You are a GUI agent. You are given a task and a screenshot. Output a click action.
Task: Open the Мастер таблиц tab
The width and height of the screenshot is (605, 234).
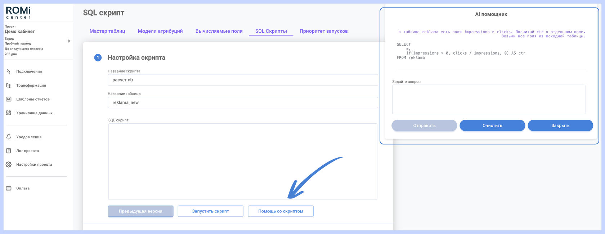(x=107, y=31)
